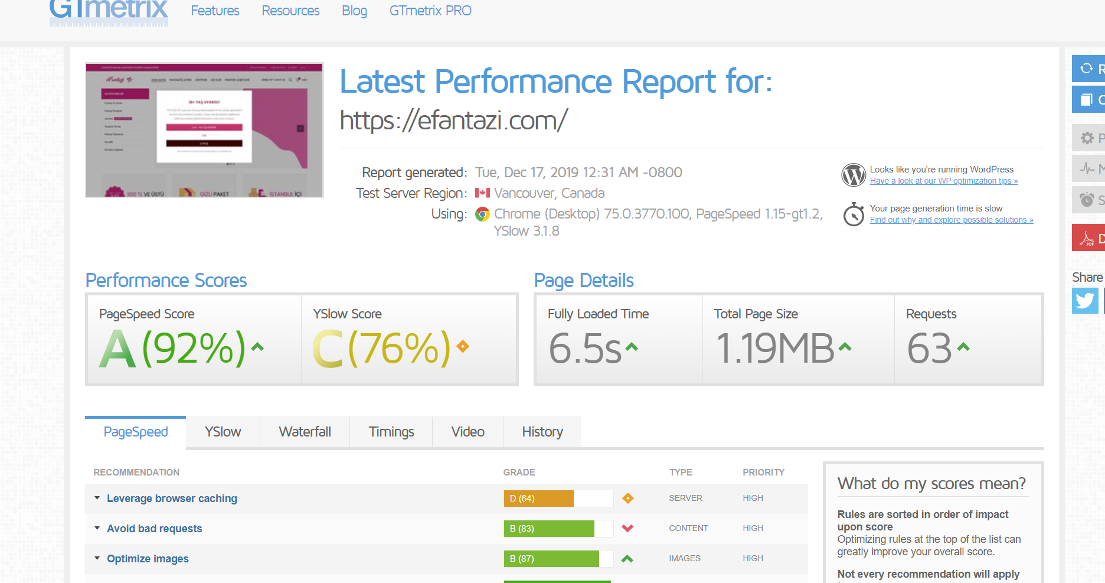Open page settings via the gear icon
1105x583 pixels.
(1087, 138)
